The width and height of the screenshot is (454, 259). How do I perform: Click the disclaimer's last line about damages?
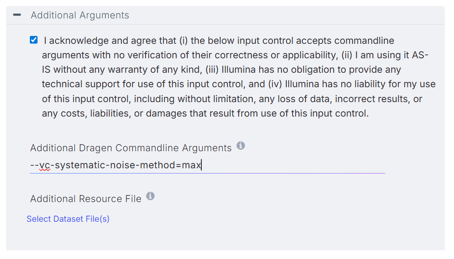(x=205, y=114)
